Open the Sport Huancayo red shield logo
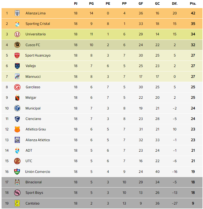203x209 pixels. pos(17,56)
